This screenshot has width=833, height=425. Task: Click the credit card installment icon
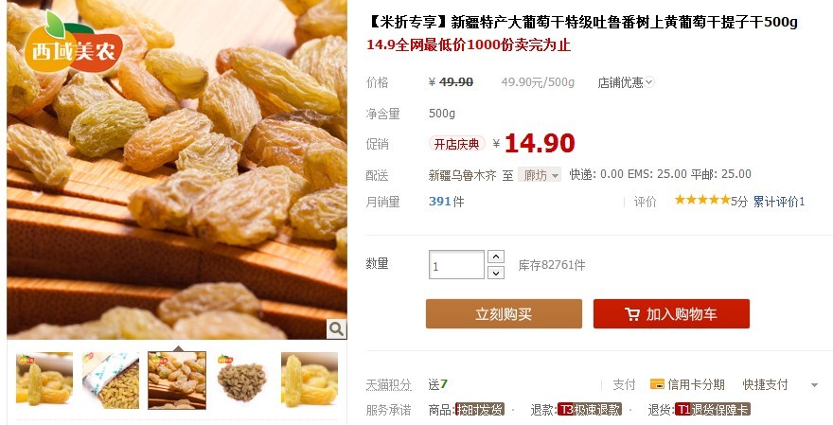(657, 384)
